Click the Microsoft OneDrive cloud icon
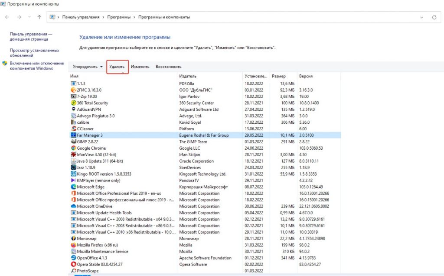Viewport: 444px width, 276px height. tap(73, 206)
